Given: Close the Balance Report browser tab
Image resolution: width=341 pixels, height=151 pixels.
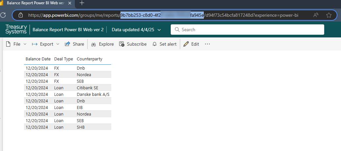Looking at the screenshot, I should [70, 3].
